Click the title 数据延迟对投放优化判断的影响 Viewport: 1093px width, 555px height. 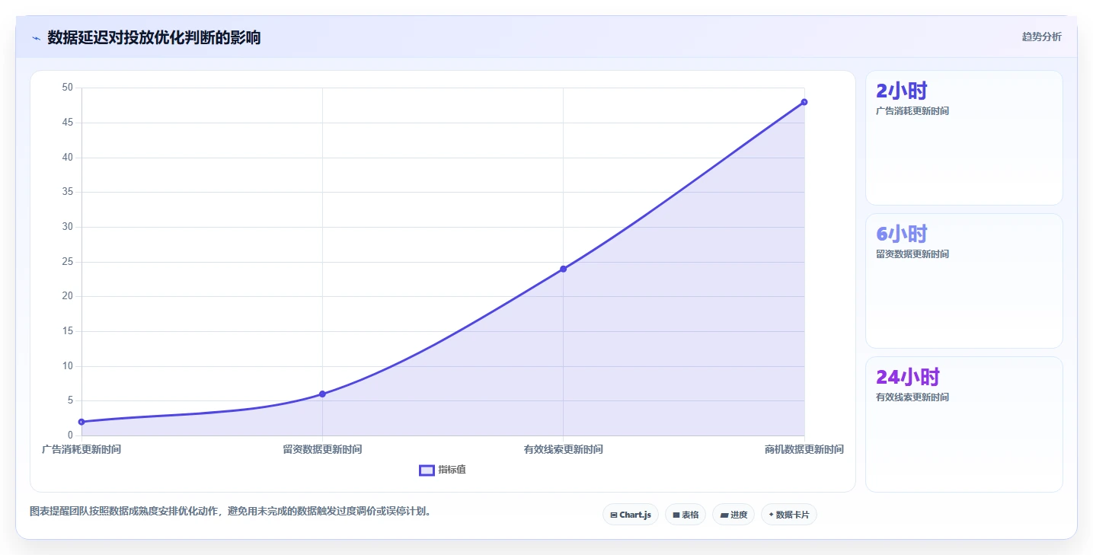154,37
